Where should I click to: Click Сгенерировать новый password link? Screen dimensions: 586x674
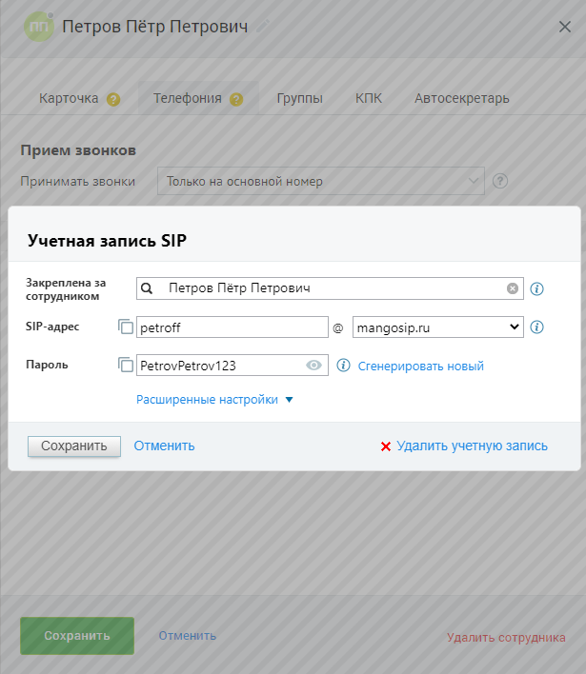click(421, 366)
